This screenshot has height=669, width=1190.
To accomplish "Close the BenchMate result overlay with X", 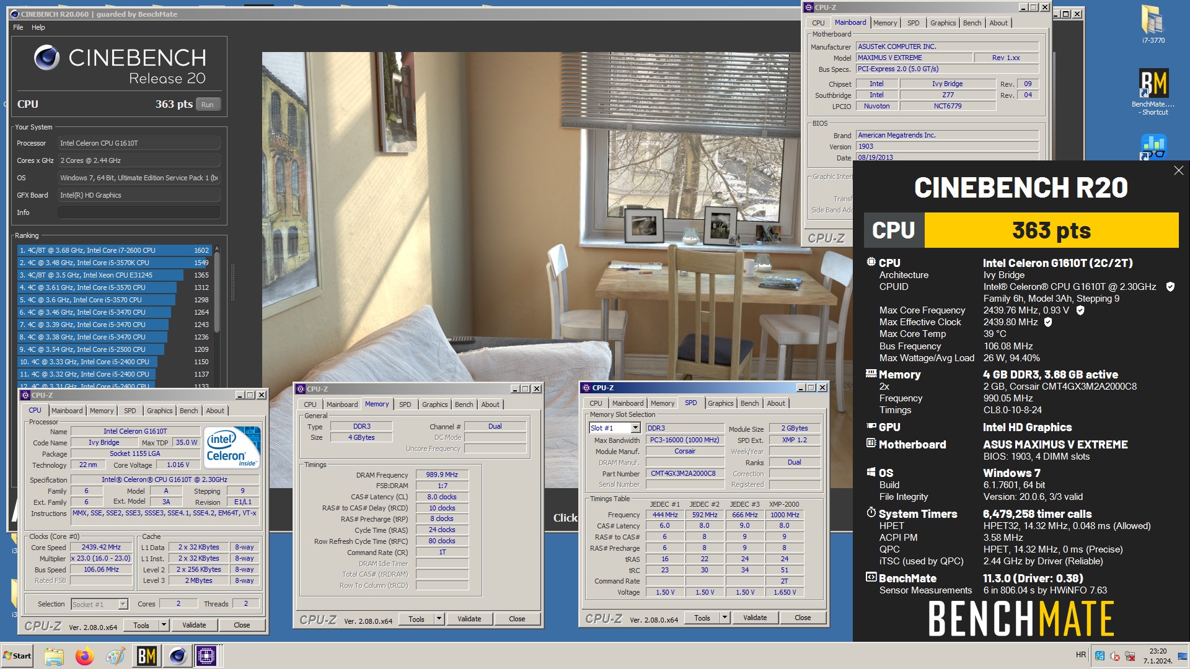I will [x=1178, y=170].
